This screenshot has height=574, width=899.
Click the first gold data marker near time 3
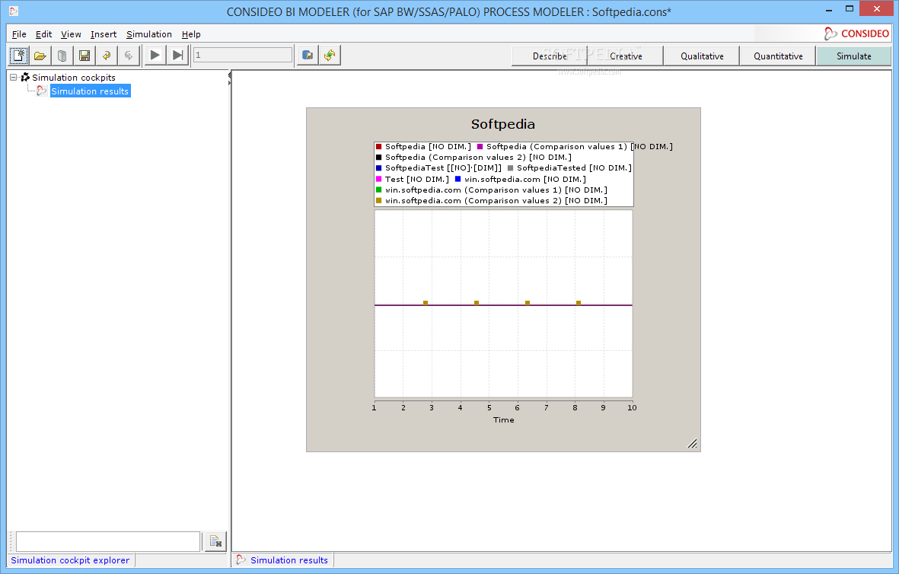pos(426,303)
